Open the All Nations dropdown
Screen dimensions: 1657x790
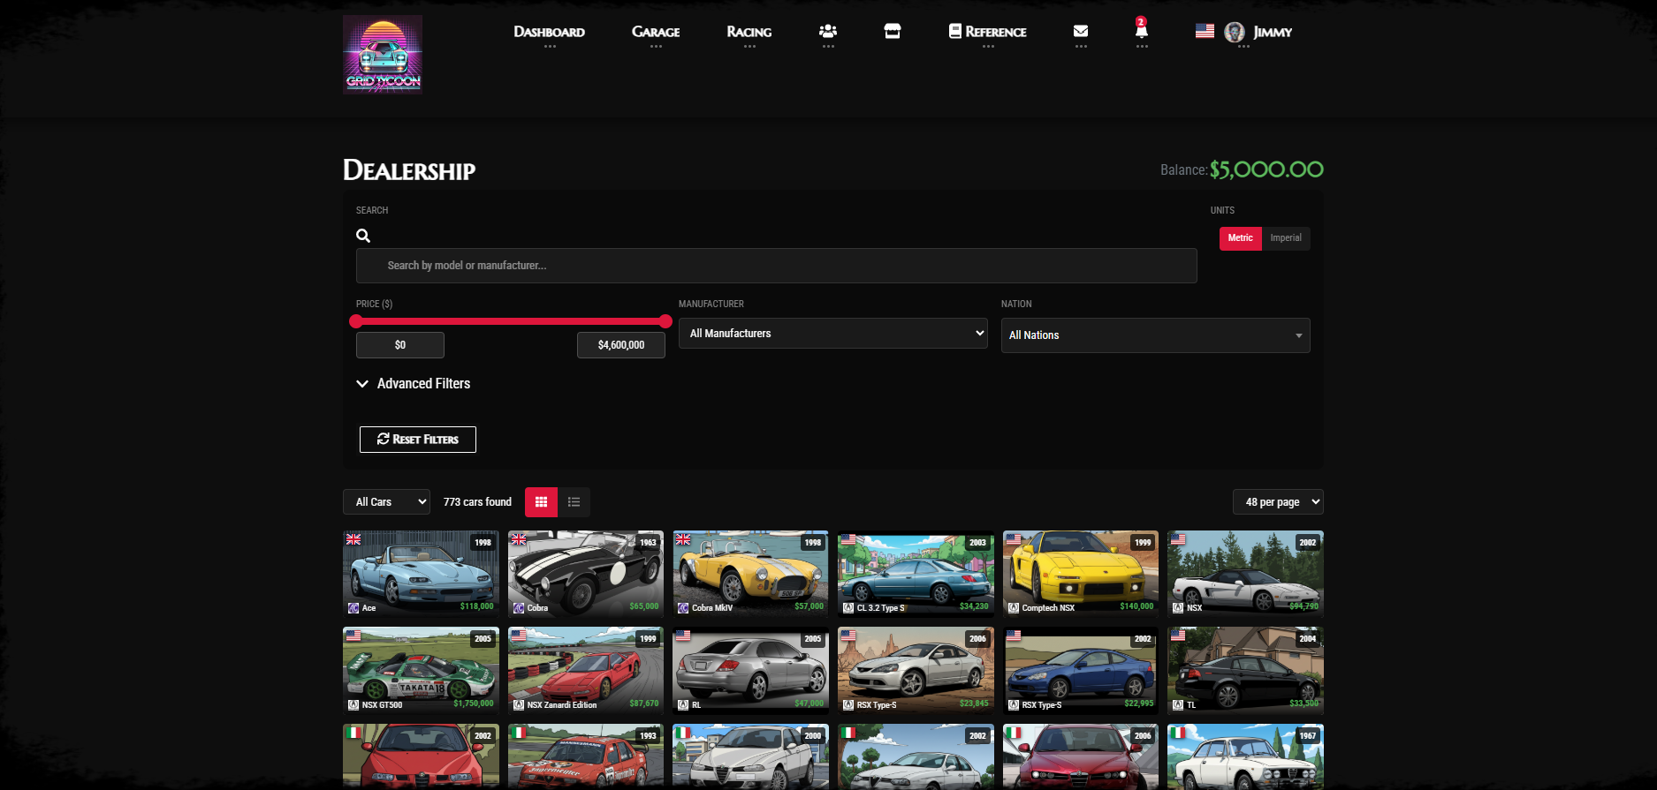[x=1155, y=335]
